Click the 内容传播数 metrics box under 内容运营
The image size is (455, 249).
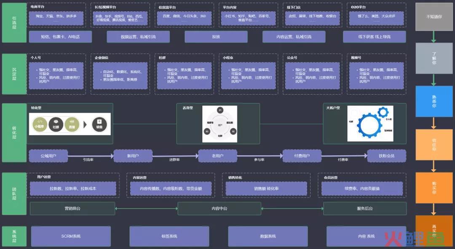[171, 189]
